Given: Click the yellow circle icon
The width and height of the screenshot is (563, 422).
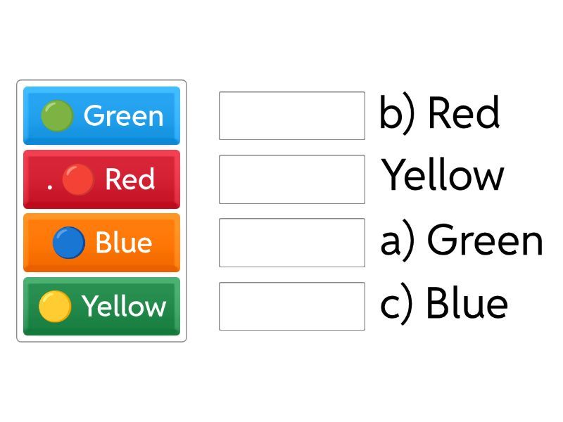Looking at the screenshot, I should (55, 307).
